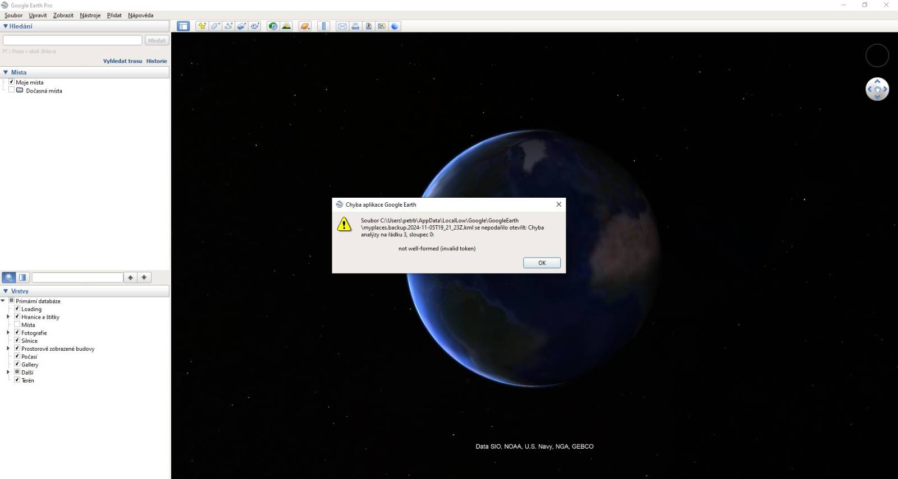Click the Places search magnifier icon

[x=9, y=277]
